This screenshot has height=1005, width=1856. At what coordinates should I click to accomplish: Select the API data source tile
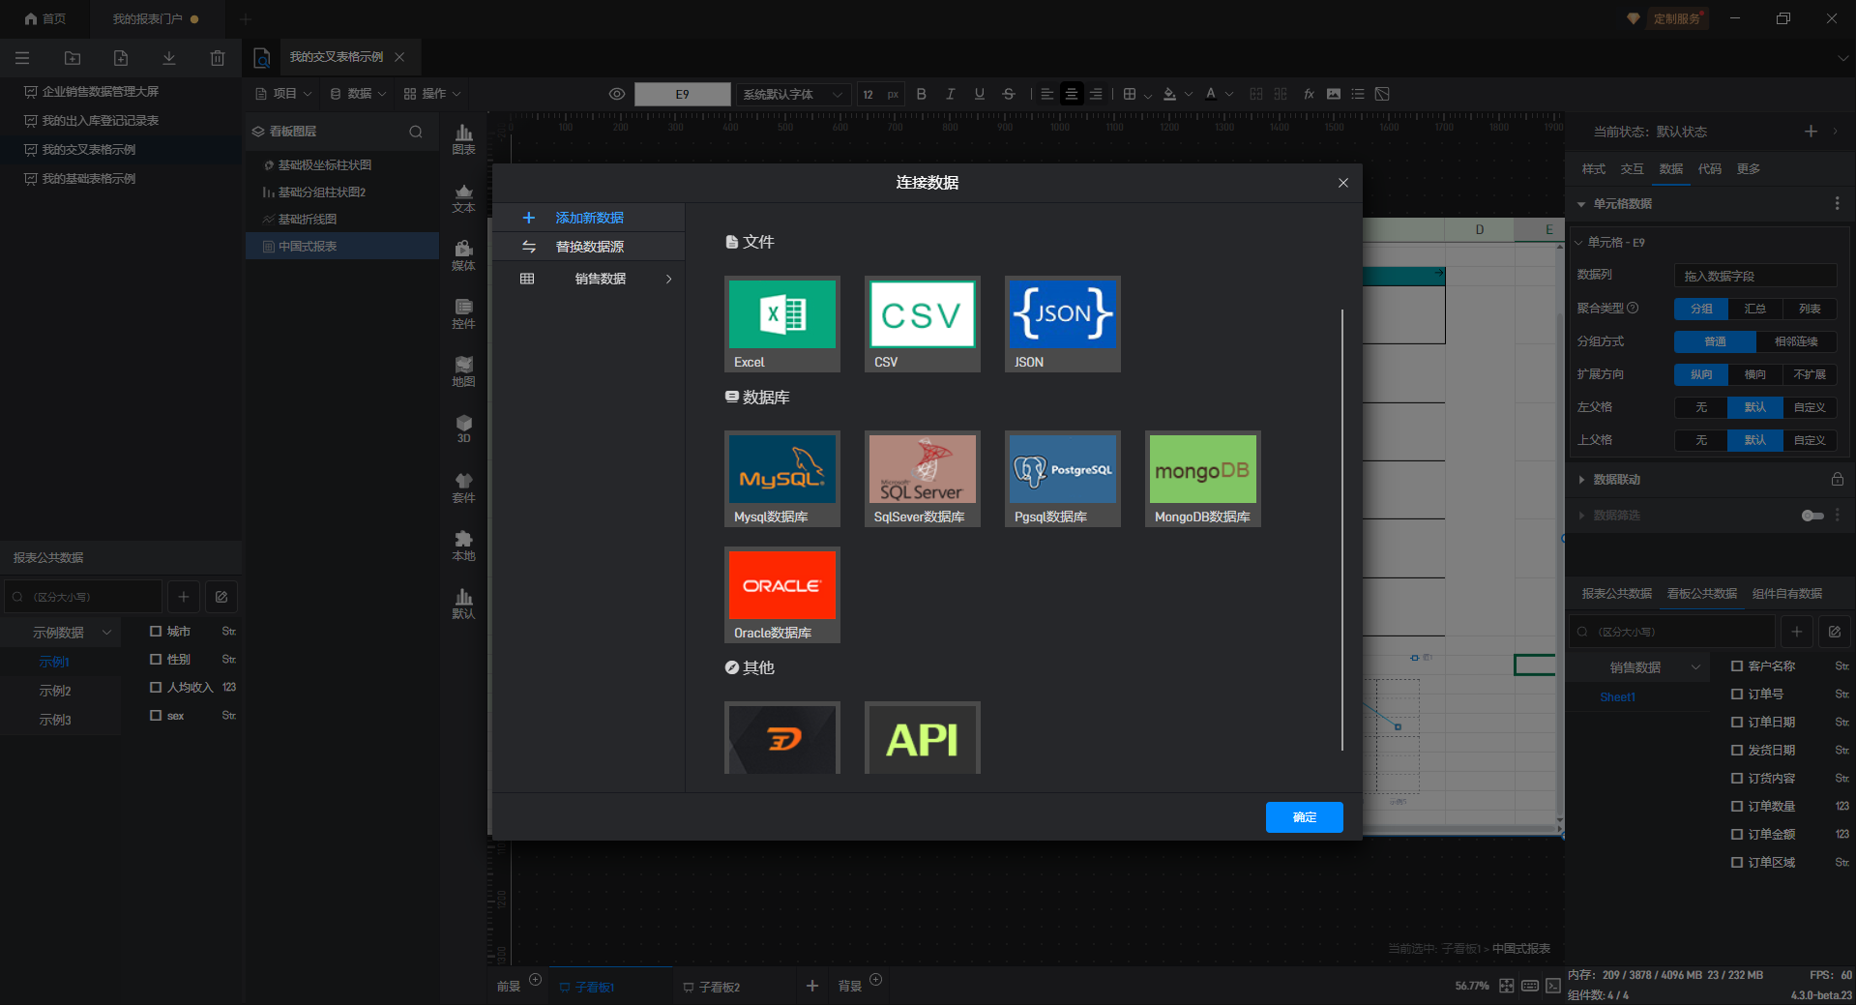click(x=922, y=738)
